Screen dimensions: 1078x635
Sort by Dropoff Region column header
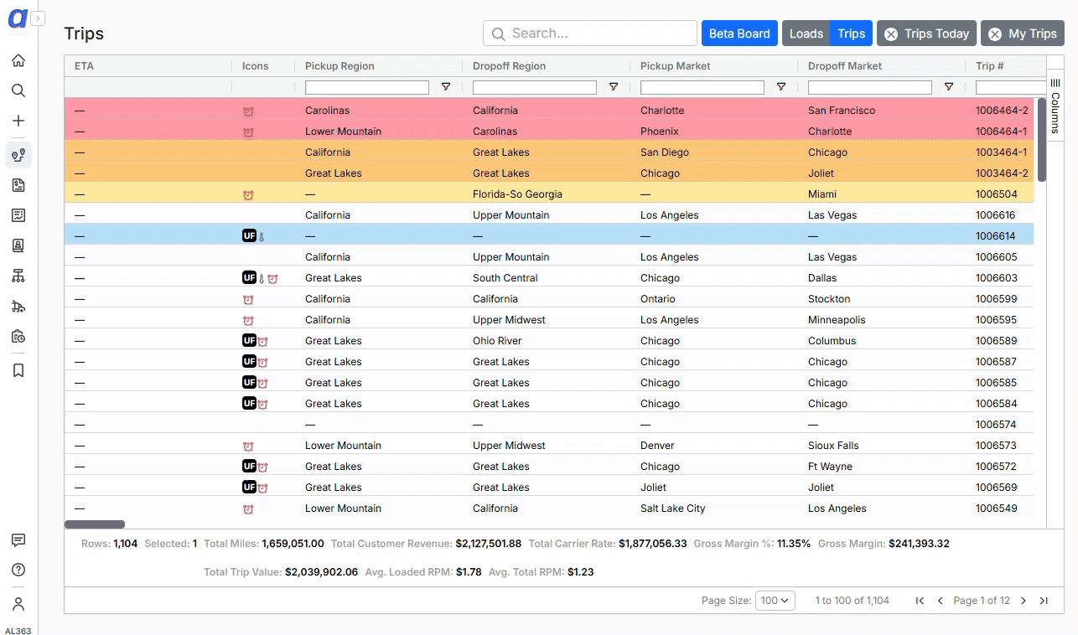(509, 66)
